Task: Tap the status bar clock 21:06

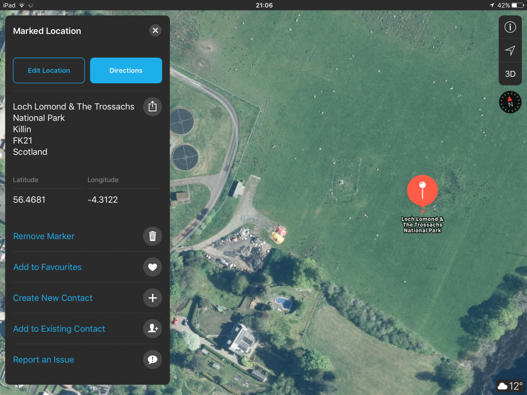Action: (264, 5)
